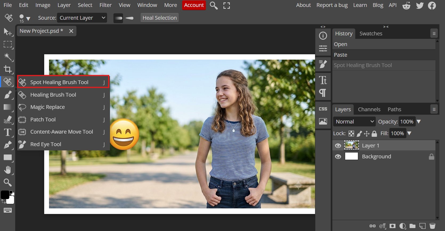The image size is (445, 231).
Task: Click the background white color swatch
Action: click(11, 200)
